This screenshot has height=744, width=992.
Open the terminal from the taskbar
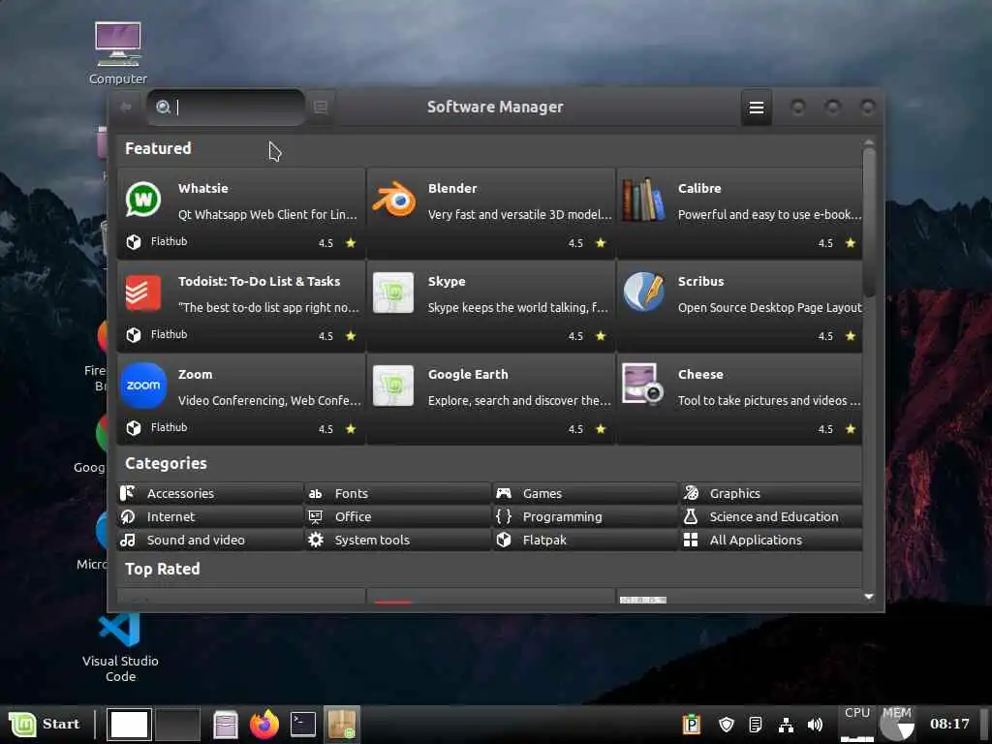(x=303, y=725)
